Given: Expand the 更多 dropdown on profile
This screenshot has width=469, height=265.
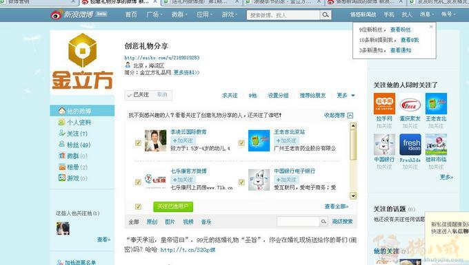Looking at the screenshot, I should tap(346, 95).
